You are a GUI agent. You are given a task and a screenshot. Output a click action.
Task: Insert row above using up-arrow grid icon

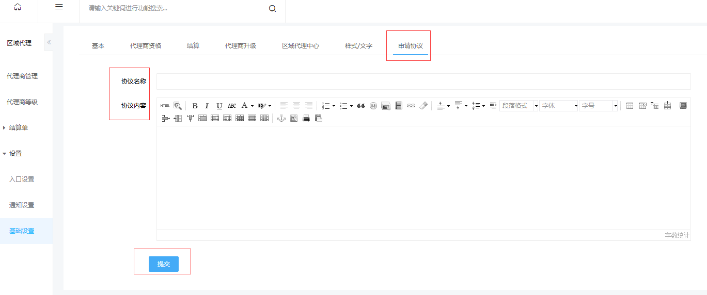click(667, 105)
